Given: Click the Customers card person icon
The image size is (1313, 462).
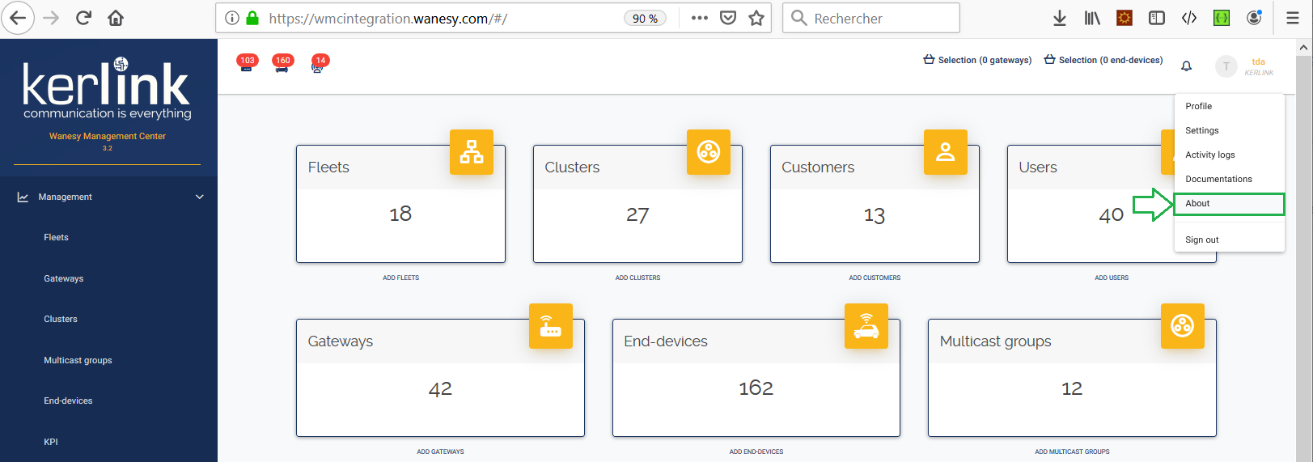Looking at the screenshot, I should pos(945,152).
